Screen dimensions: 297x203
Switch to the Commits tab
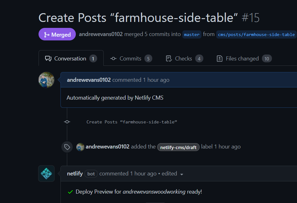pyautogui.click(x=130, y=59)
